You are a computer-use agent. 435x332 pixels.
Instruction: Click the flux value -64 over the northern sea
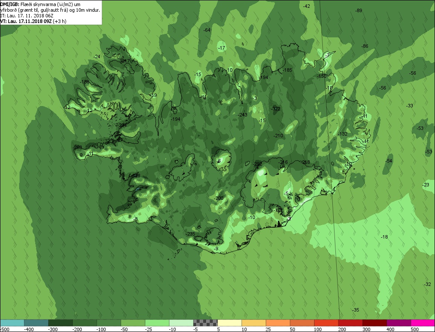click(x=207, y=30)
